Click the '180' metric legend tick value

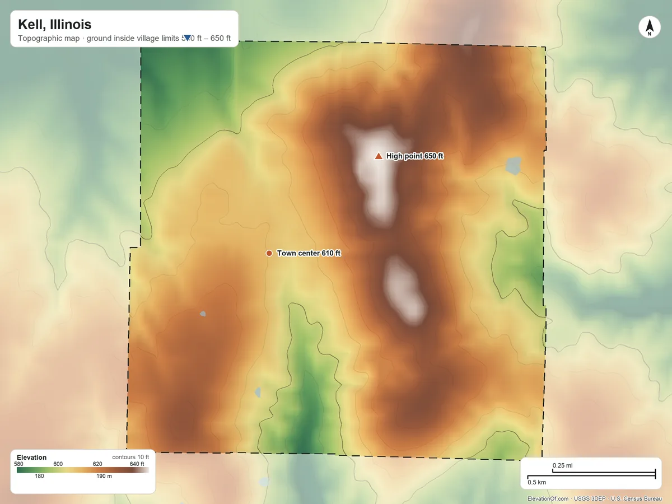coord(39,477)
